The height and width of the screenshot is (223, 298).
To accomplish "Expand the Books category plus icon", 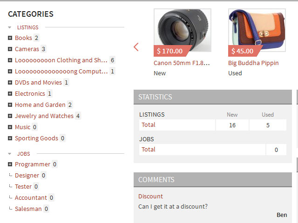I will pyautogui.click(x=10, y=38).
